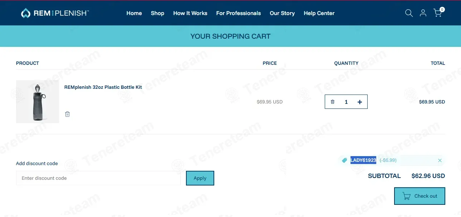
Task: Open the Help Center link
Action: pos(319,13)
